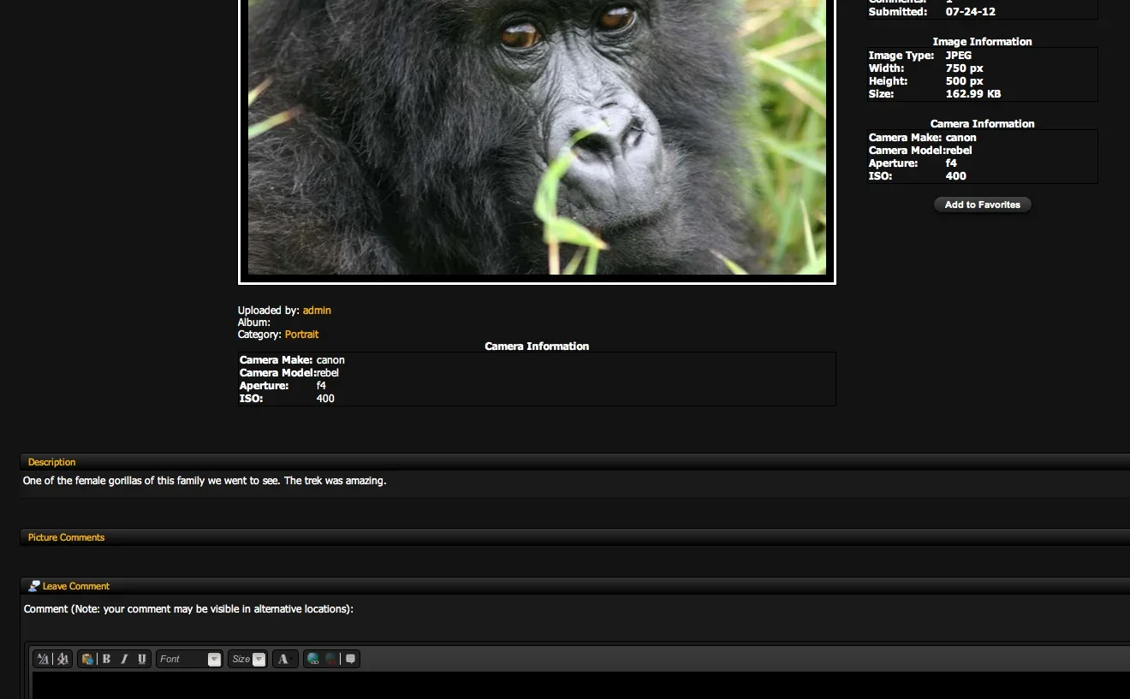Screen dimensions: 1130x699
Task: Open the admin uploader profile link
Action: click(x=317, y=311)
